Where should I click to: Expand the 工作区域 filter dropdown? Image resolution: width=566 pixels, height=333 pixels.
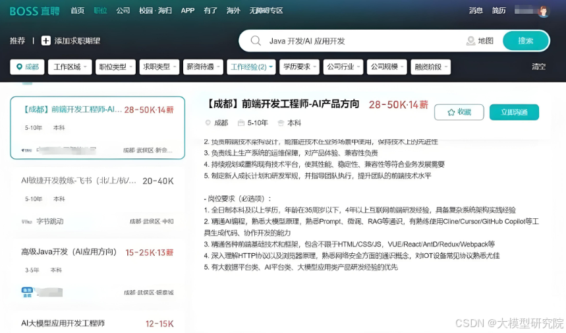pos(70,67)
